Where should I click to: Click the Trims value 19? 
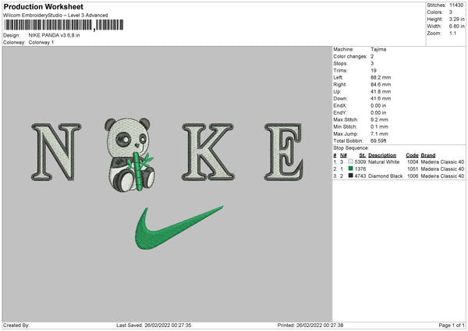[x=374, y=70]
